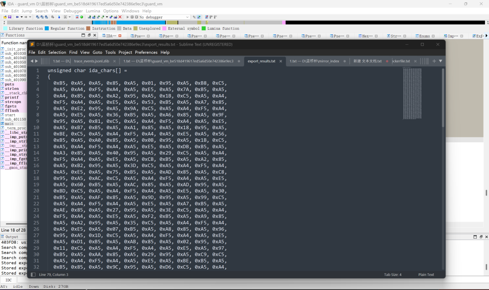Open Sublime Text's Project menu

tap(125, 52)
